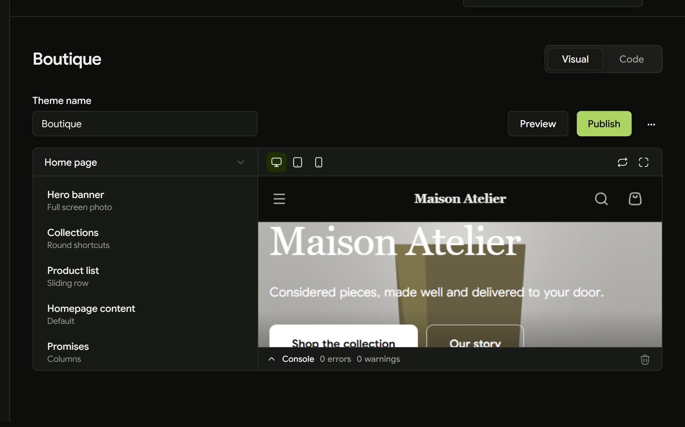Screen dimensions: 685x427
Task: Click the search magnifier in store preview
Action: pyautogui.click(x=601, y=199)
